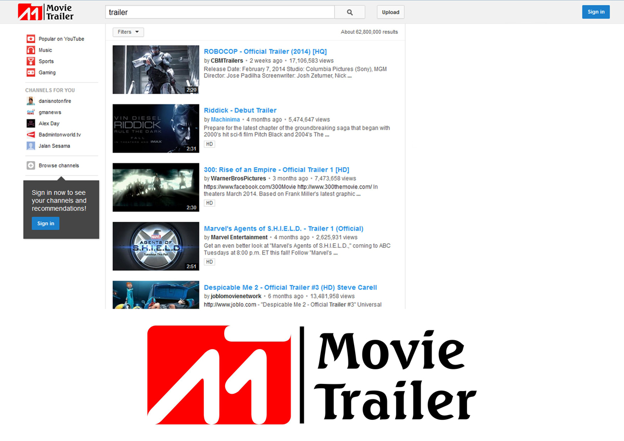Image resolution: width=624 pixels, height=441 pixels.
Task: Click the HD badge under Riddick
Action: point(210,144)
